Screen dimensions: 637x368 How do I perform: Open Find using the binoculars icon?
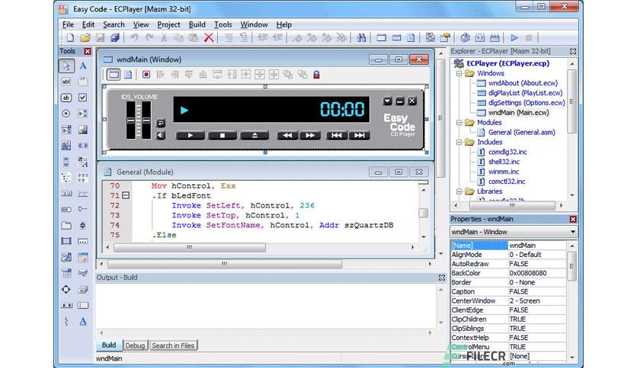(361, 38)
